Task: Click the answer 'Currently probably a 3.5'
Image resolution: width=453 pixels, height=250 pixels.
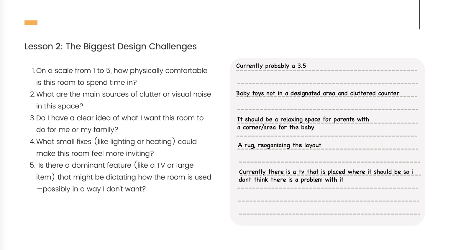Action: 271,66
